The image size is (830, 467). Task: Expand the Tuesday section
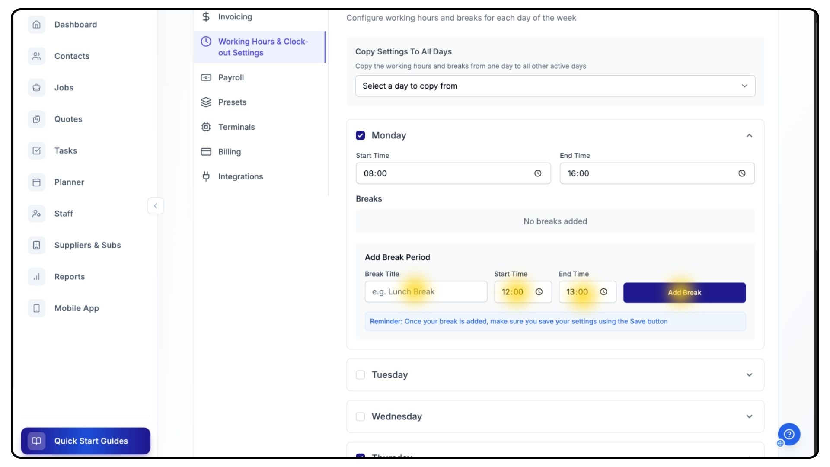(749, 375)
